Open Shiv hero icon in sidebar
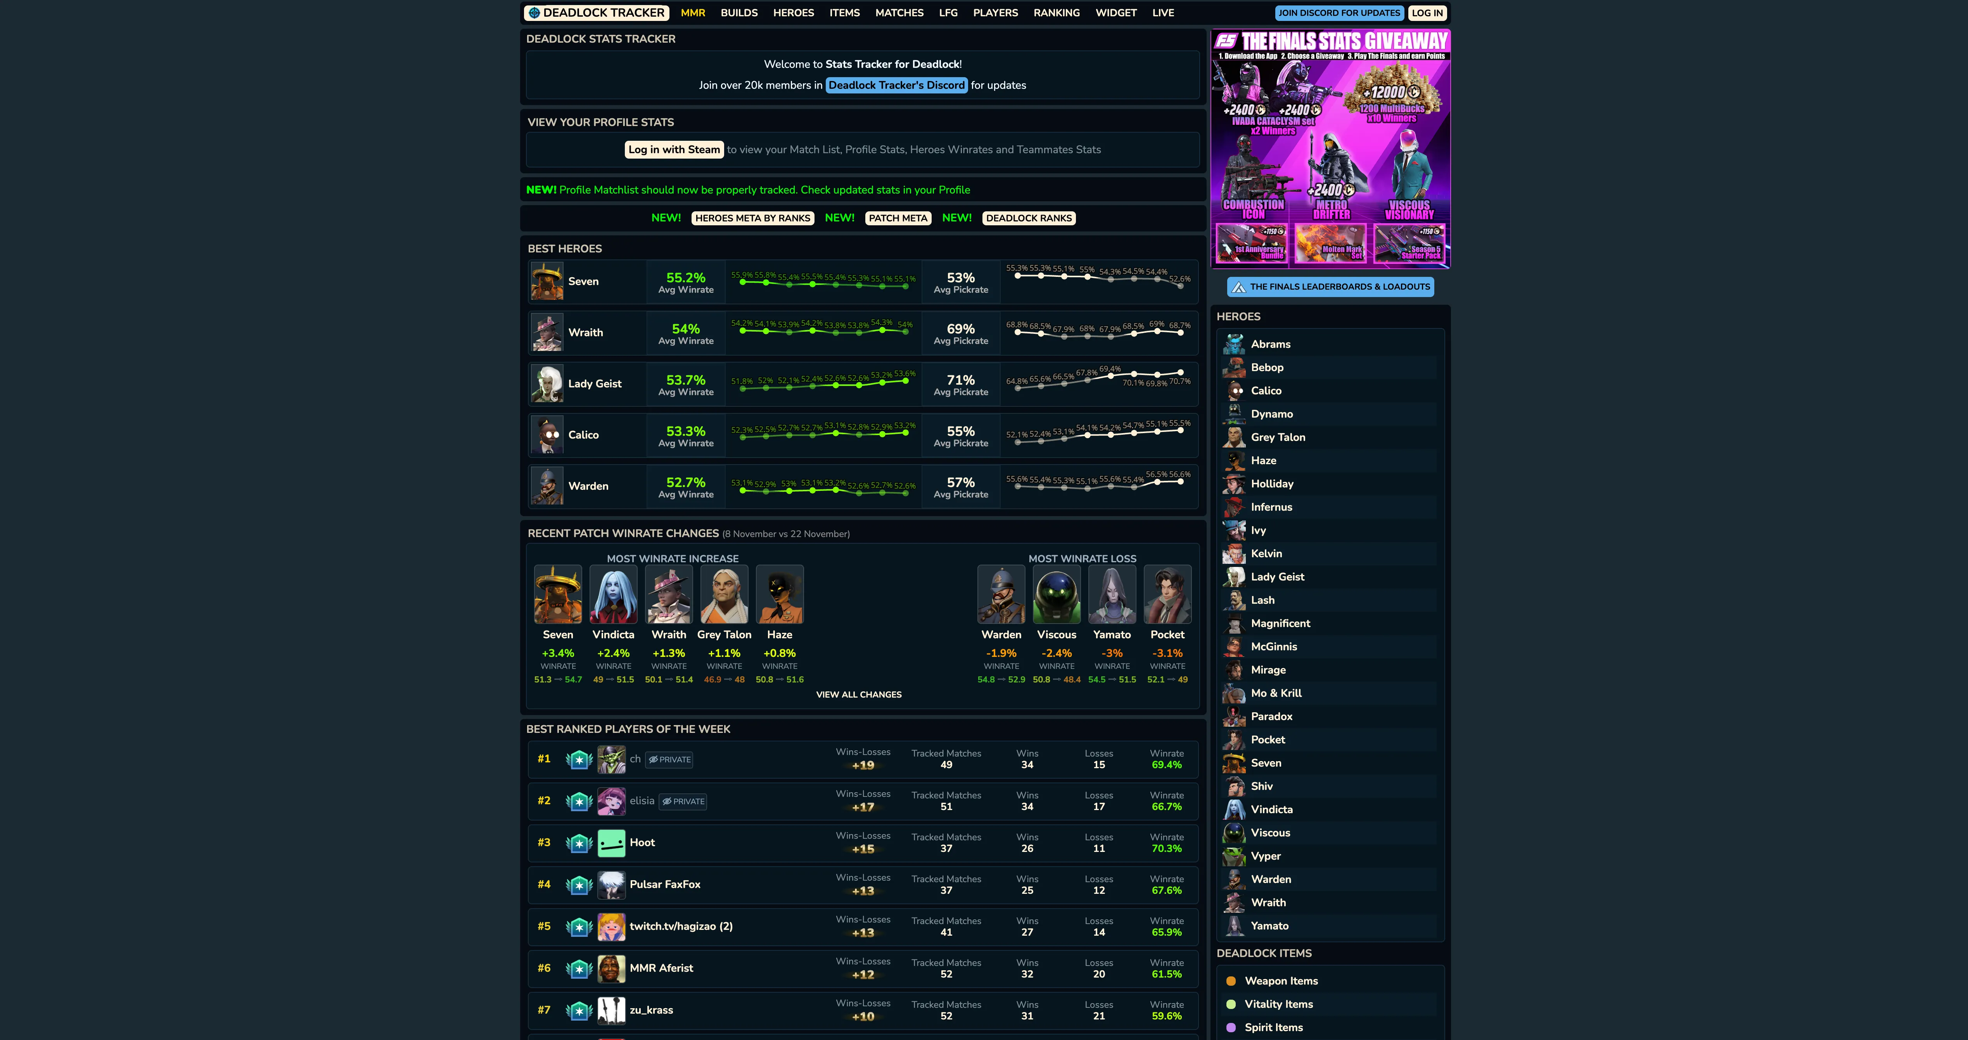The image size is (1968, 1040). pyautogui.click(x=1234, y=786)
